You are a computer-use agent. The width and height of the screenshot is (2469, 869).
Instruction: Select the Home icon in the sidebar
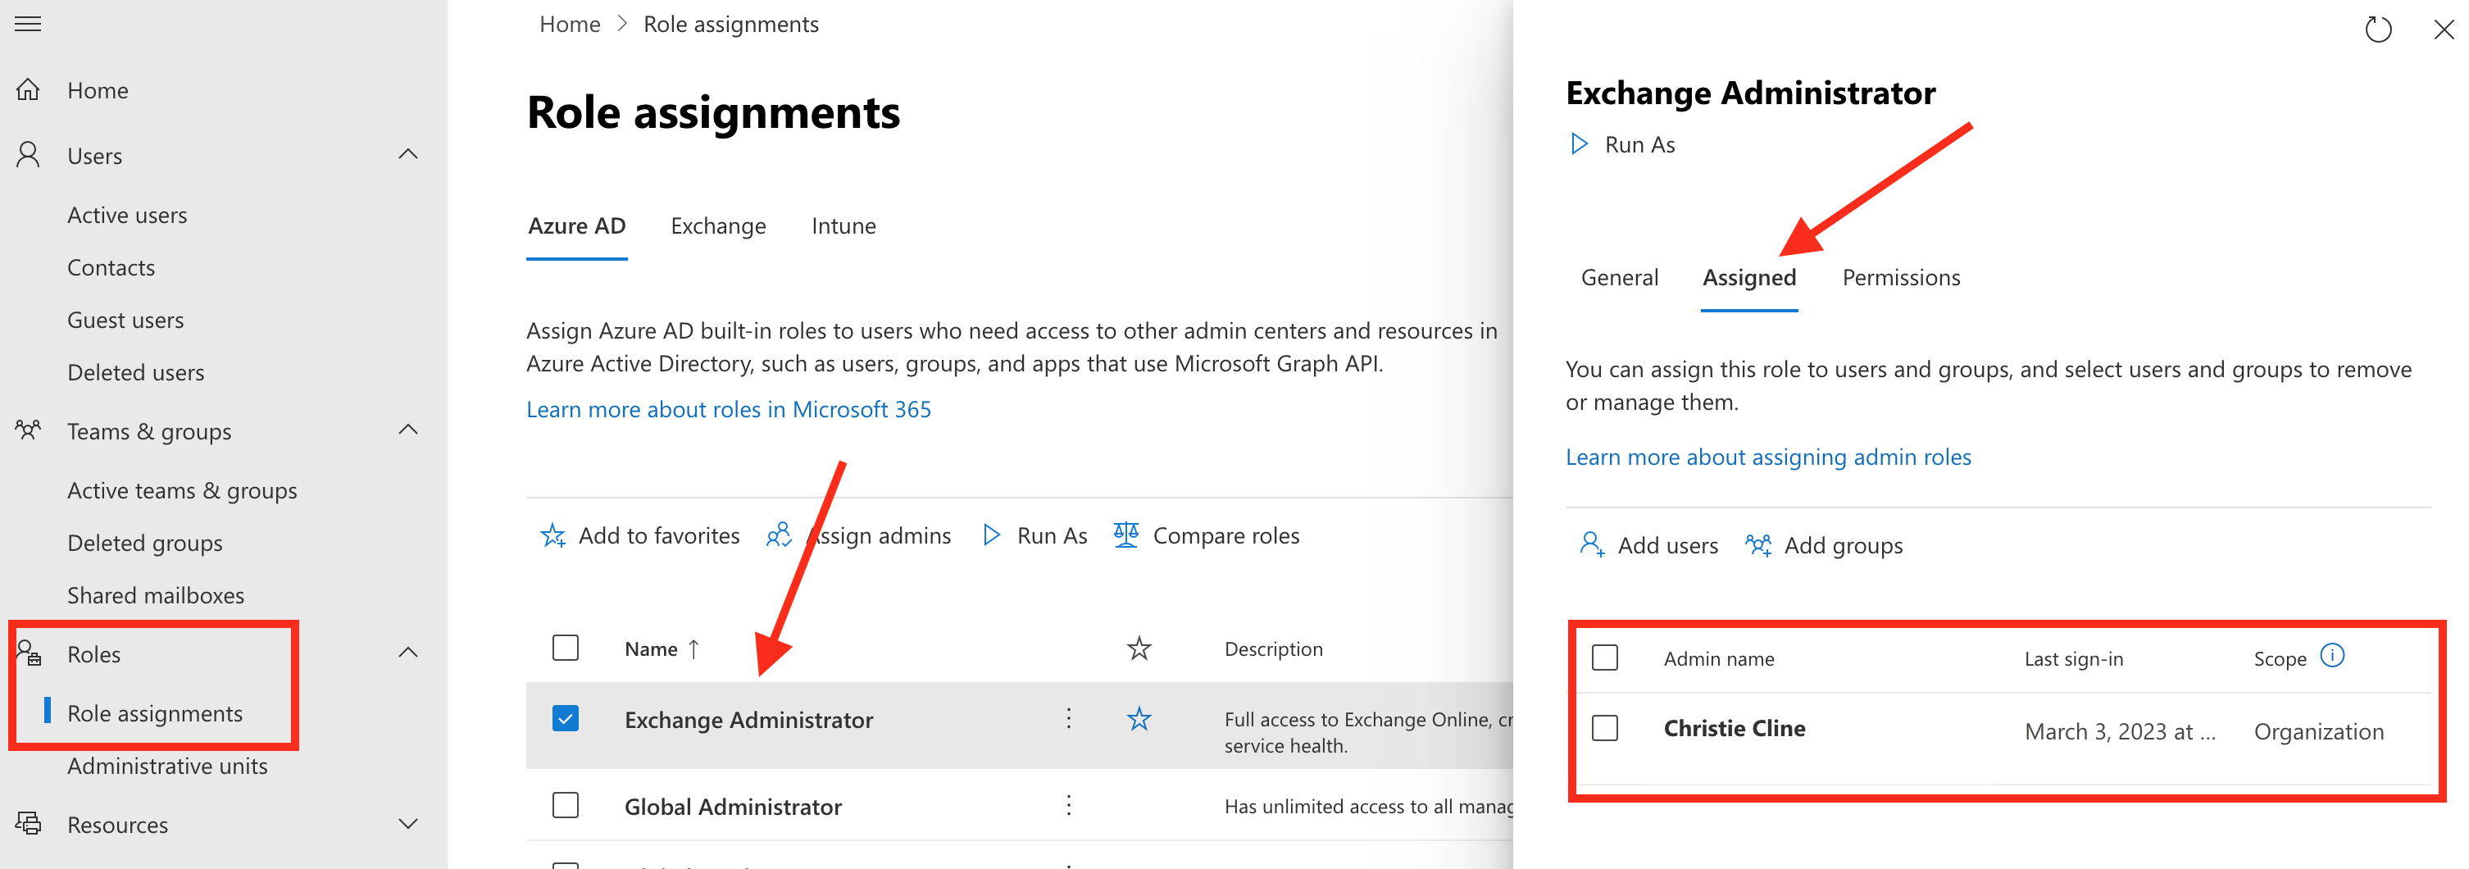click(x=29, y=89)
